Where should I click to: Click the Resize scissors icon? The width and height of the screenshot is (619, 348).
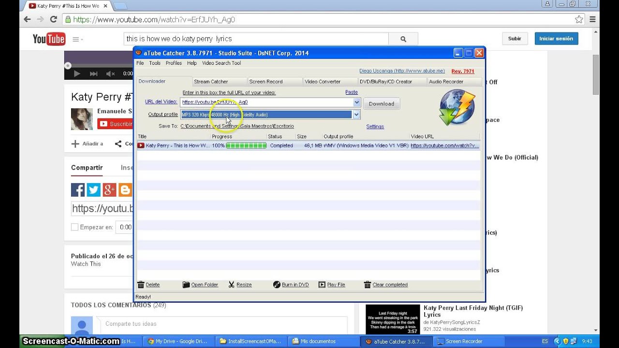pyautogui.click(x=231, y=285)
